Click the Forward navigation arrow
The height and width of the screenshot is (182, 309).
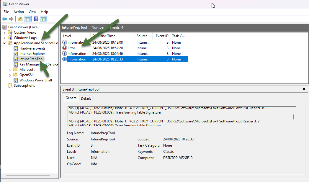click(x=10, y=19)
